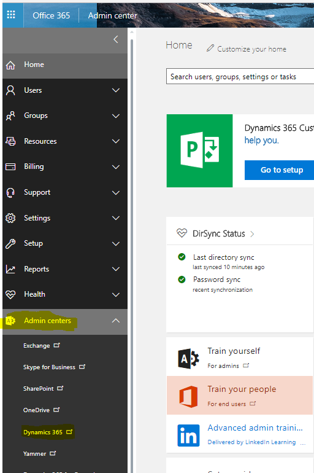Click the external link icon beside Dynamics 365
Viewport: 314px width, 473px height.
(69, 432)
